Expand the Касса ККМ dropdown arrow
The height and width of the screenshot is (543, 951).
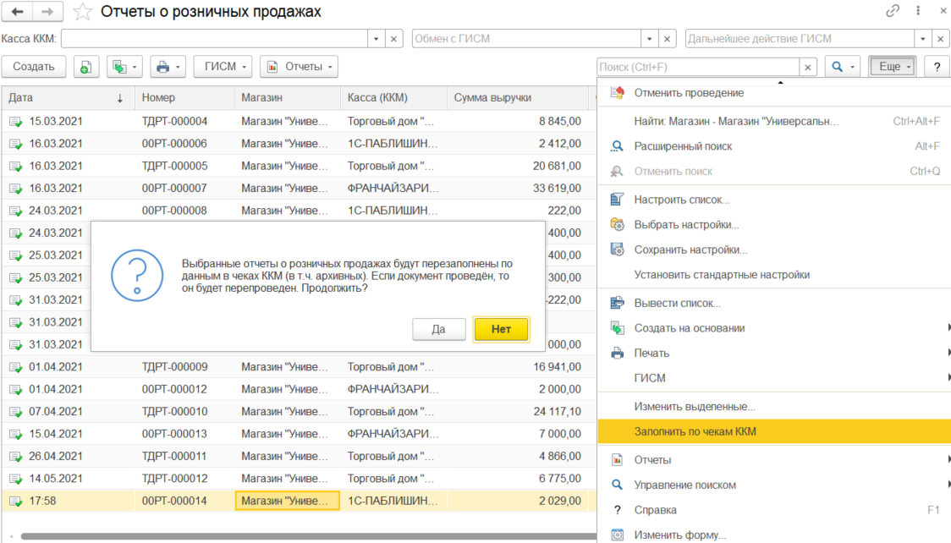tap(377, 39)
